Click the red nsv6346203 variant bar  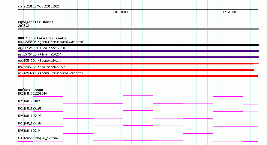(136, 70)
